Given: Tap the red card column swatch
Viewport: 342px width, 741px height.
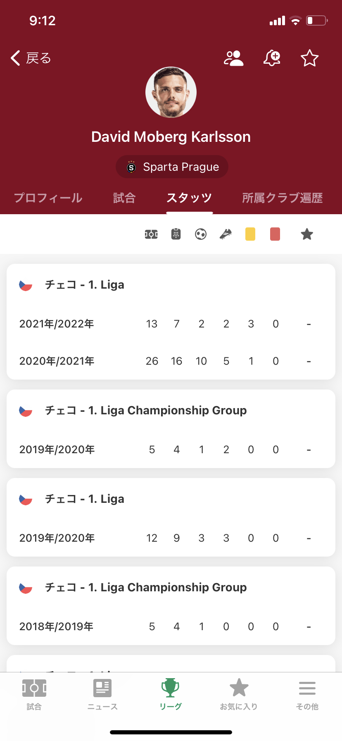Looking at the screenshot, I should 275,234.
